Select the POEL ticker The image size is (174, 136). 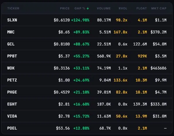(12, 128)
